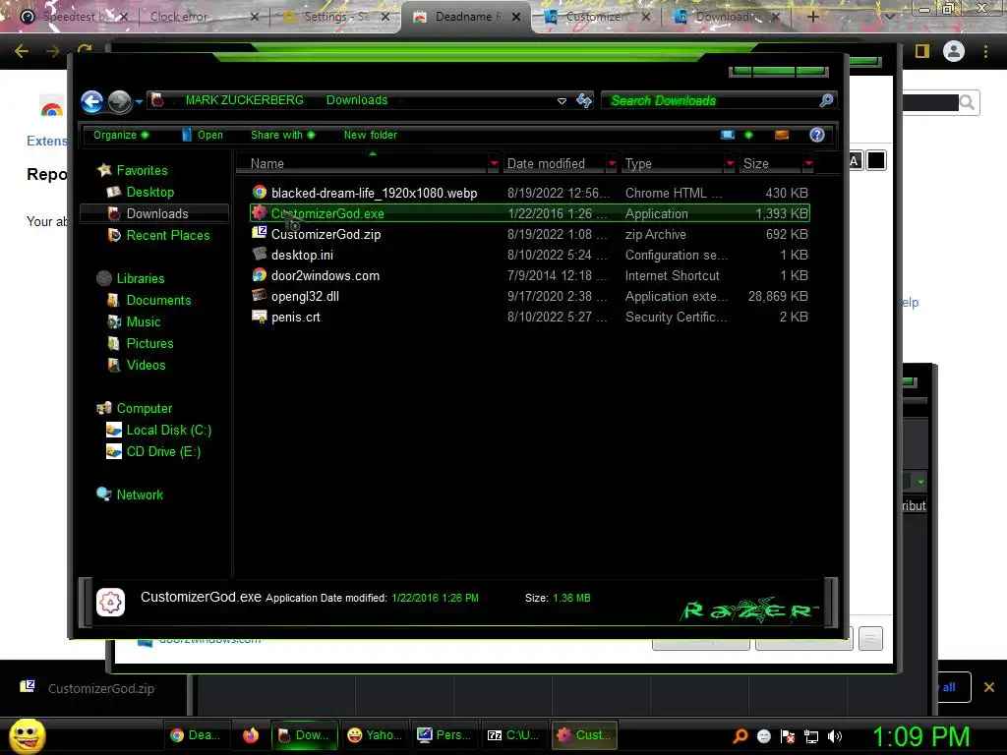Select desktop.ini file icon
Screen dimensions: 1007x755
pos(260,254)
